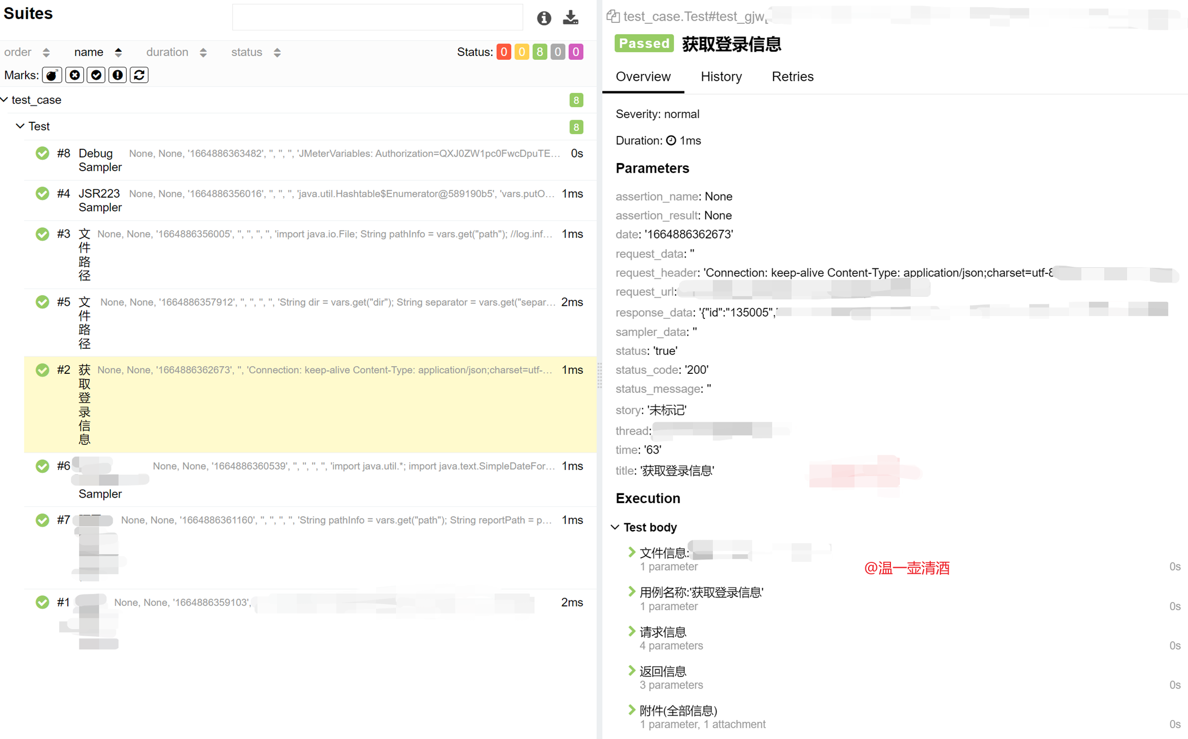Open test step 请求信息 with 4 parameters
Image resolution: width=1188 pixels, height=739 pixels.
coord(663,631)
